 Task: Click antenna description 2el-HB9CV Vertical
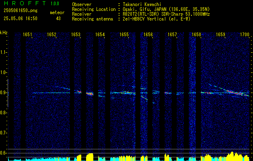[144, 19]
